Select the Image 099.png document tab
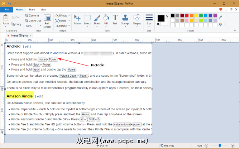Screen dimensions: 240x149 [x=19, y=35]
